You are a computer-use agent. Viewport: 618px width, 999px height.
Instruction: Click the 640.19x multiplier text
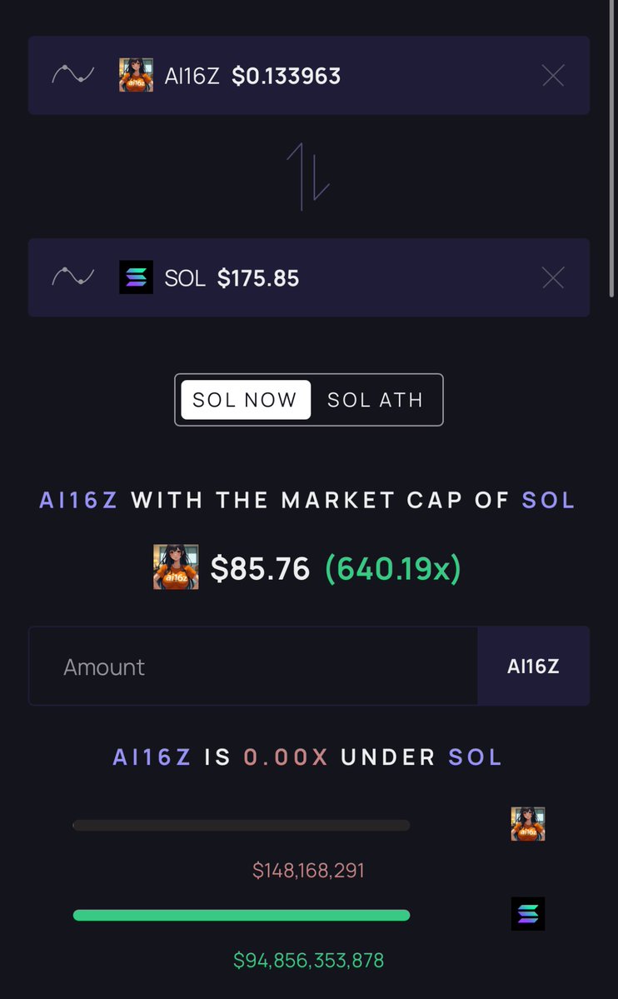[x=393, y=568]
